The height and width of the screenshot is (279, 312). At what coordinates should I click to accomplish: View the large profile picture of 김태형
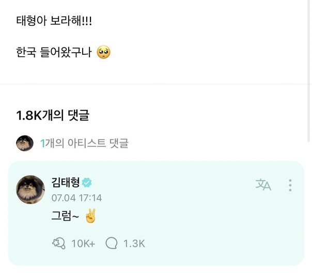(x=30, y=190)
